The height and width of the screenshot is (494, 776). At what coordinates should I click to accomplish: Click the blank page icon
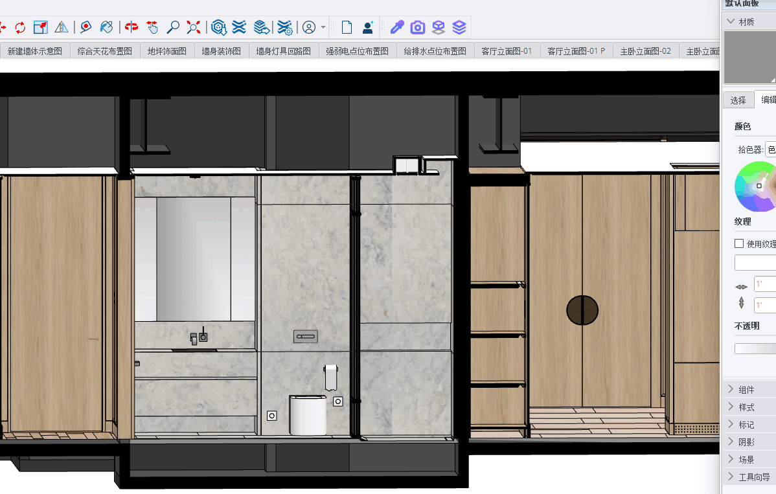347,27
